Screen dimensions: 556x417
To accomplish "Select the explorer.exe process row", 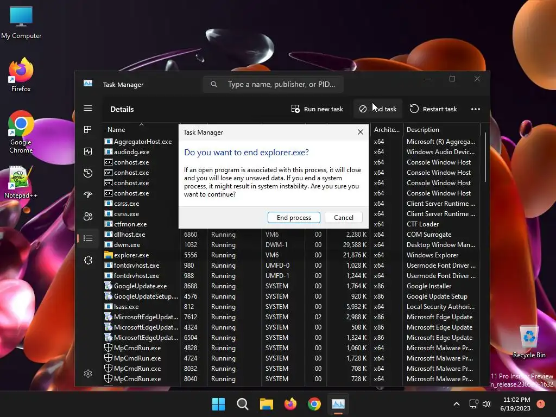I will [x=292, y=255].
